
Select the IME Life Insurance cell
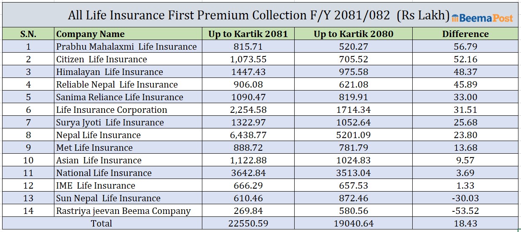coord(96,186)
